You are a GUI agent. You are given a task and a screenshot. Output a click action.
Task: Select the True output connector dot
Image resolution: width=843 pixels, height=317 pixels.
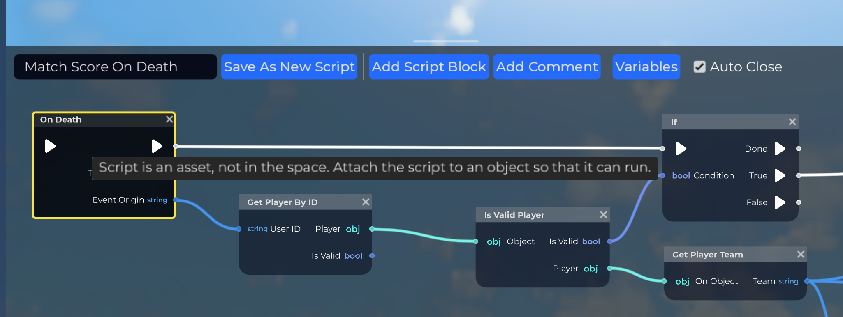[799, 175]
